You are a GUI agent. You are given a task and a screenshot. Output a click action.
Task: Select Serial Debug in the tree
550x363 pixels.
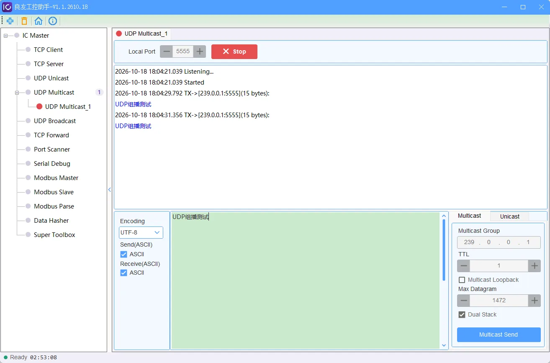point(52,163)
